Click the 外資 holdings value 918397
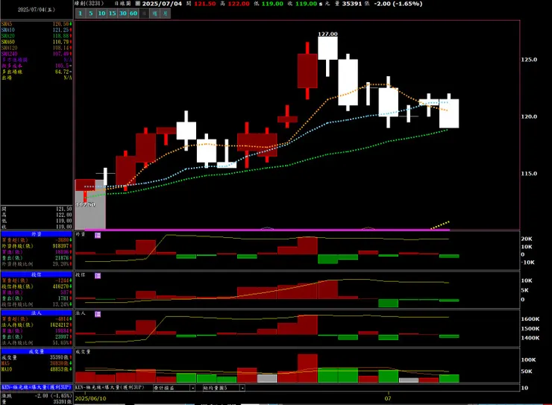The width and height of the screenshot is (552, 405). click(x=60, y=246)
